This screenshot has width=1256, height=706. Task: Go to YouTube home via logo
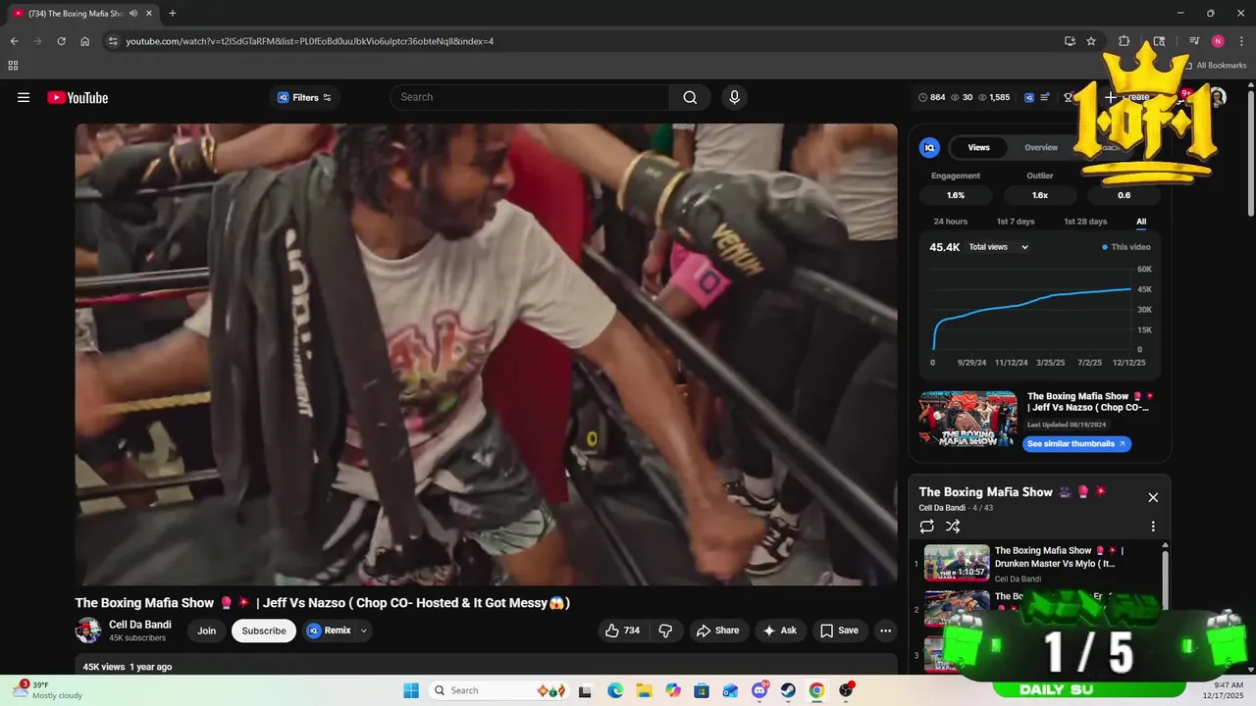(x=78, y=97)
